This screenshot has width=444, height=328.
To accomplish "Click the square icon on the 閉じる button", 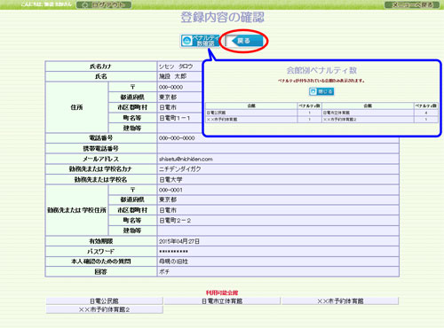I will click(x=313, y=91).
